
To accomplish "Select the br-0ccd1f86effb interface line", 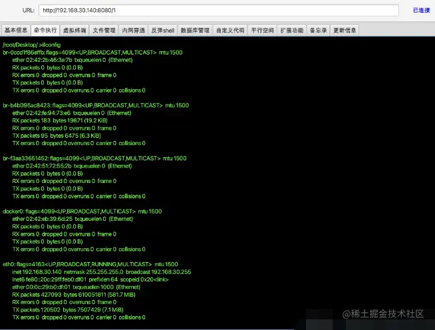I will (92, 53).
